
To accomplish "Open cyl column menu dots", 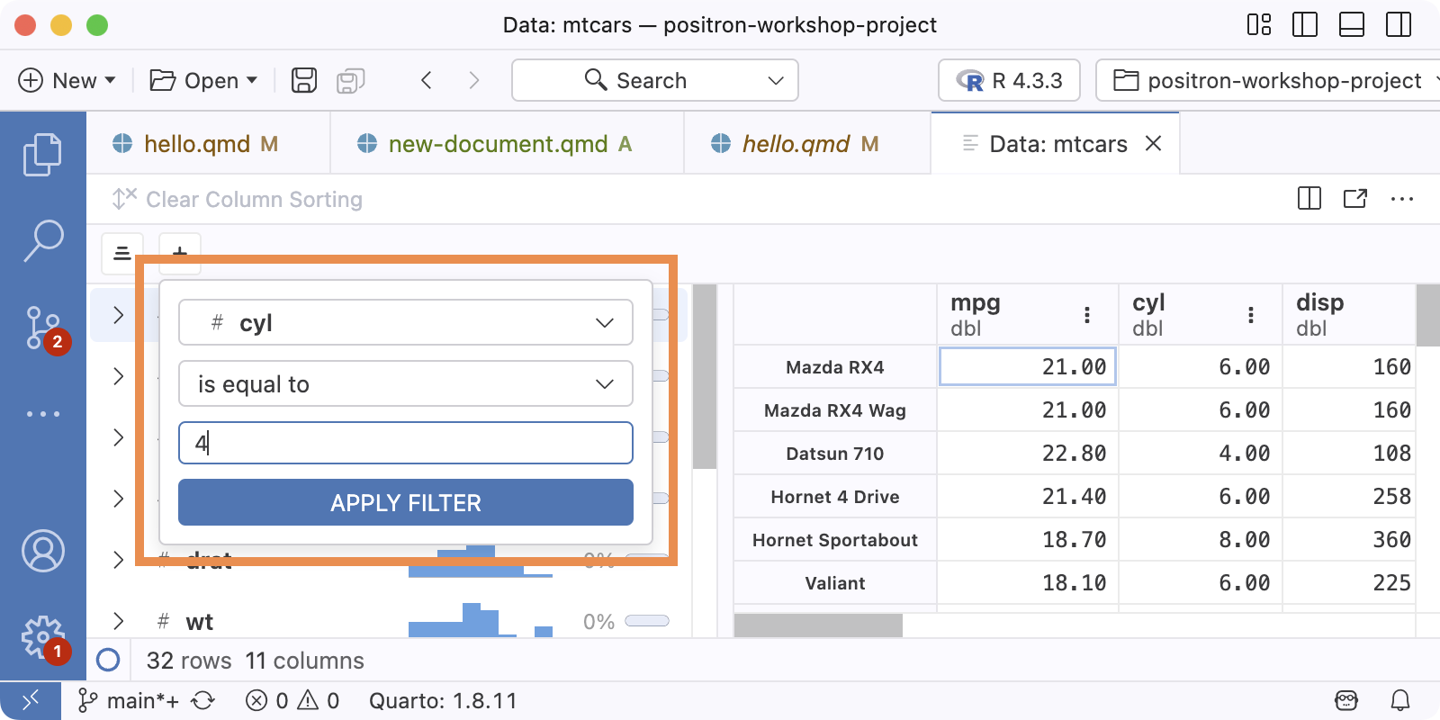I will point(1251,314).
